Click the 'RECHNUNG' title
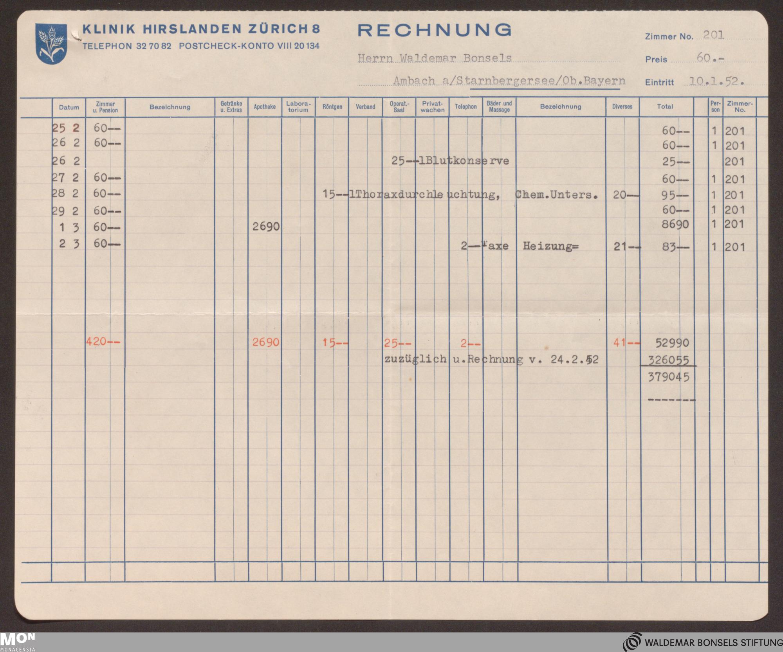 coord(435,30)
